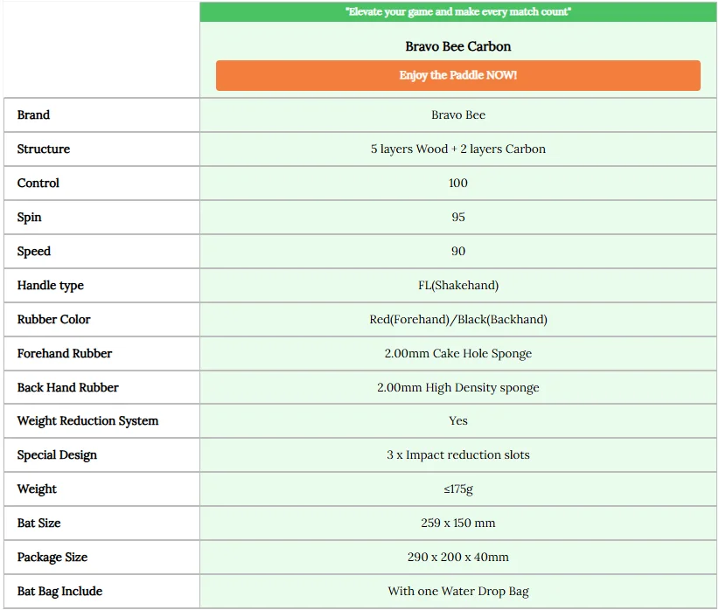Click 'Red(Forehand)/Black(Backhand)' value
The image size is (719, 610).
point(458,319)
